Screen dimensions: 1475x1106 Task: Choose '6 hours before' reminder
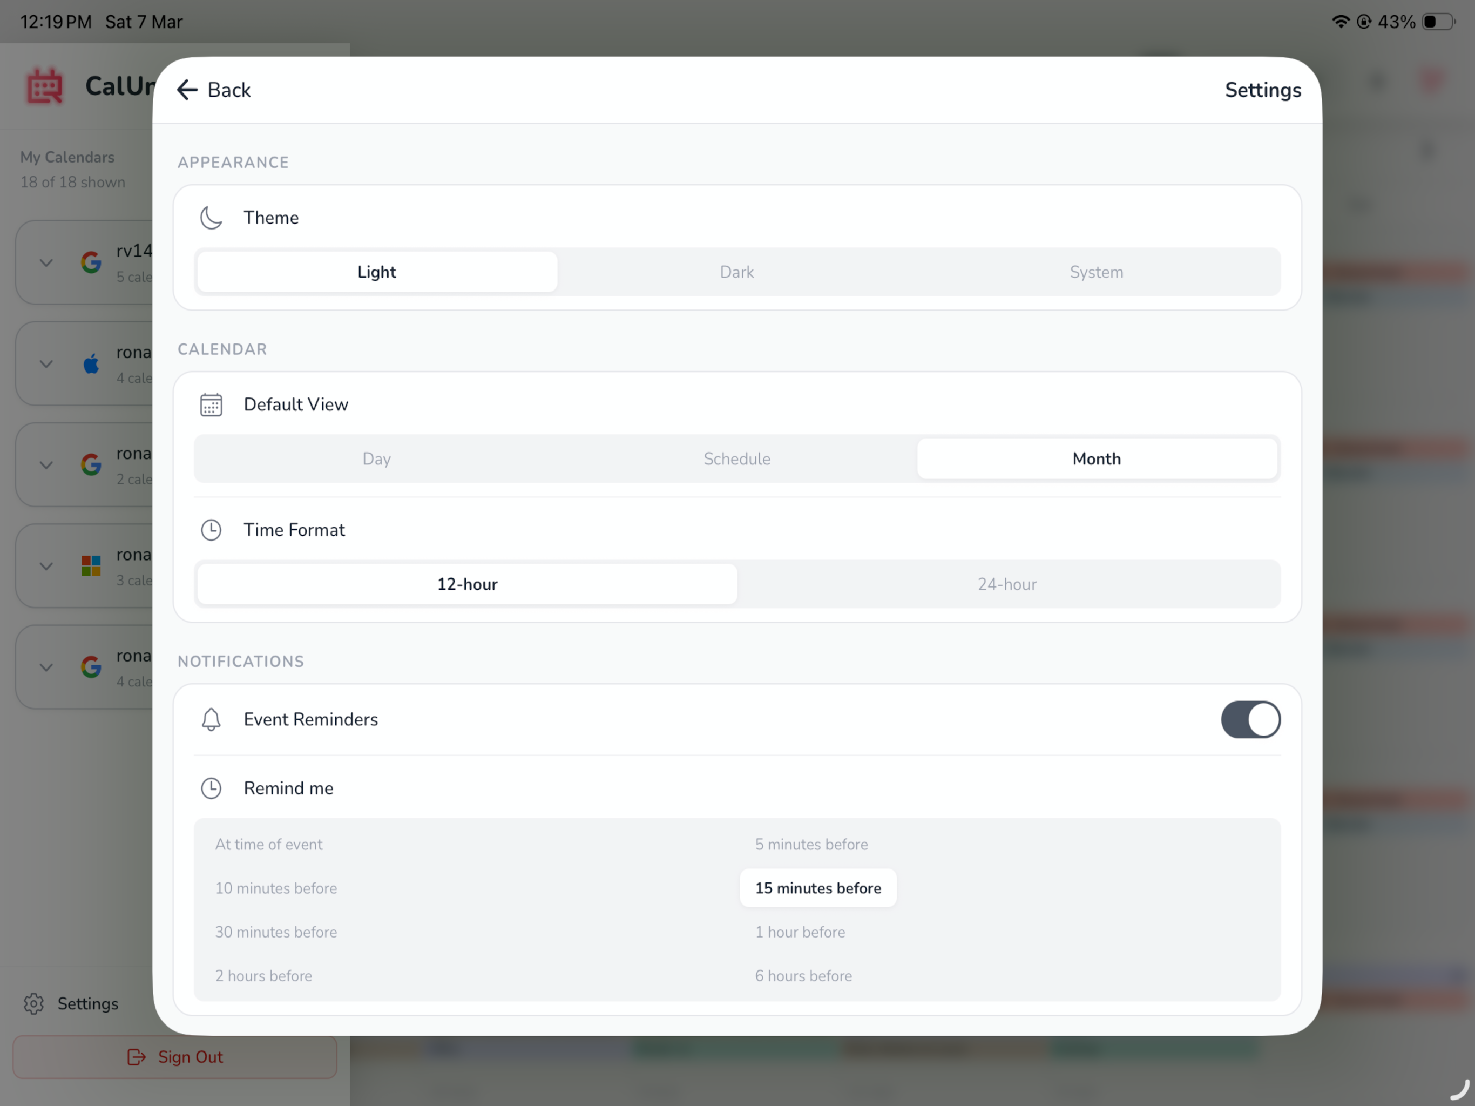click(803, 976)
